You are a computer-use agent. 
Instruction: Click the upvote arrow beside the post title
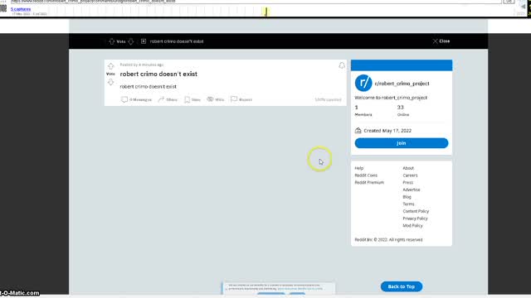coord(110,66)
